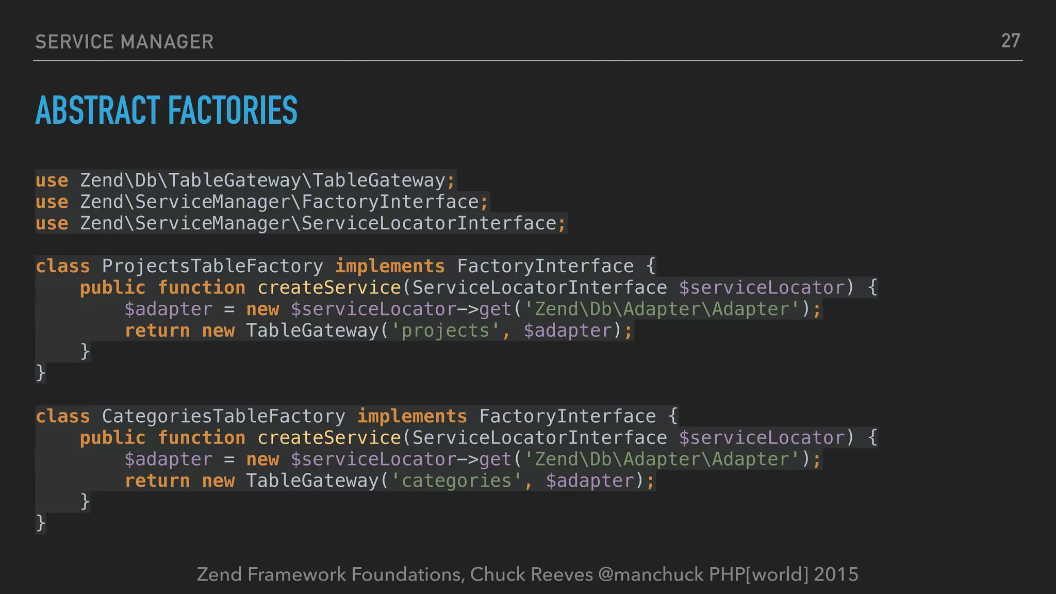Viewport: 1056px width, 594px height.
Task: Click the 'projects' string literal
Action: (x=445, y=331)
